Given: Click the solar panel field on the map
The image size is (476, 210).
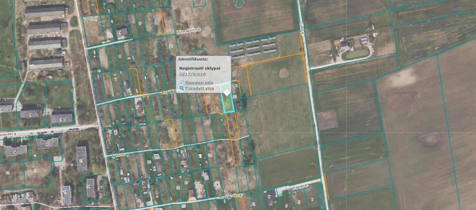Looking at the screenshot, I should click(253, 46).
